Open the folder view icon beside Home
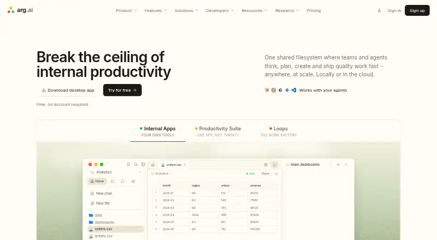 113,181
